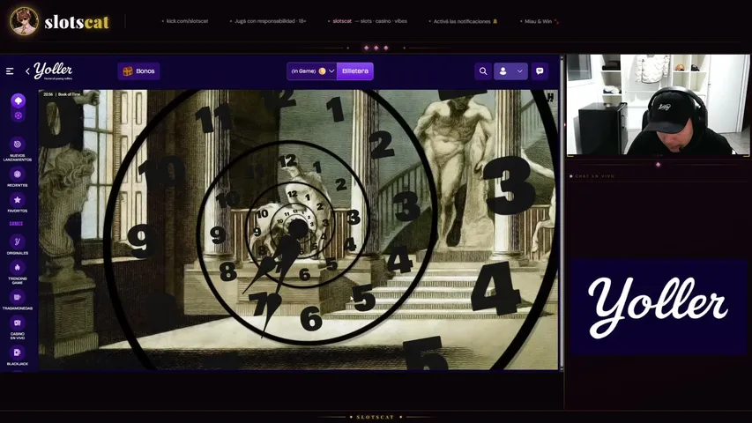Click kick.com/slotscat text in top banner
752x423 pixels.
(187, 21)
